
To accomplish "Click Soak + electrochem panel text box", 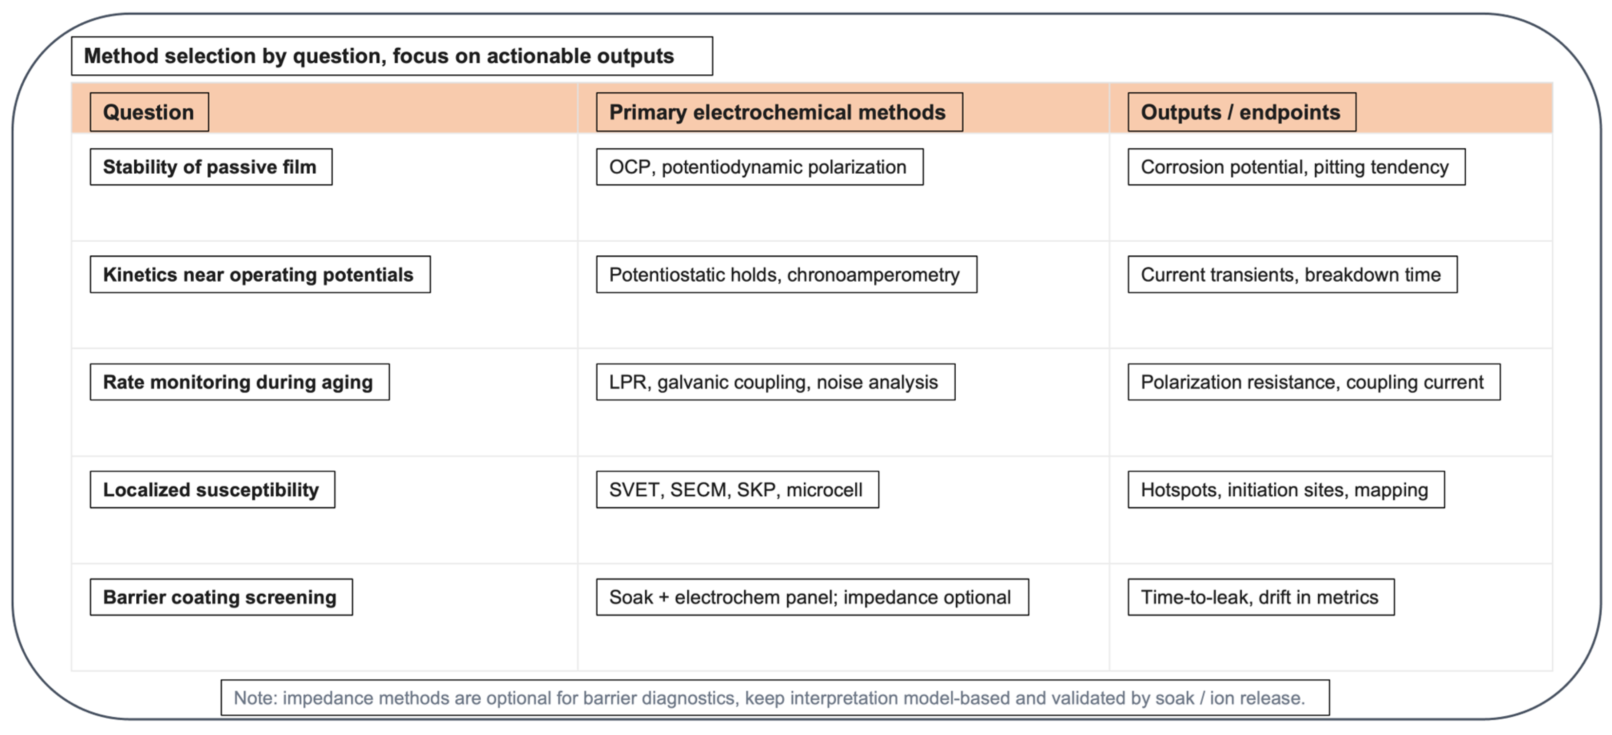I will [x=812, y=597].
